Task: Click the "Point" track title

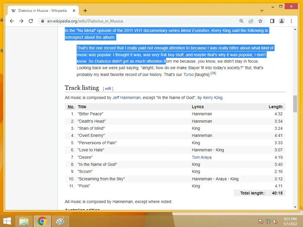Action: (84, 186)
